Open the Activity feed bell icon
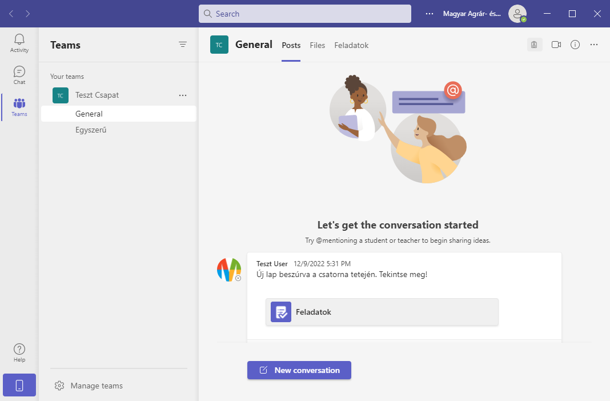The image size is (610, 401). [19, 43]
